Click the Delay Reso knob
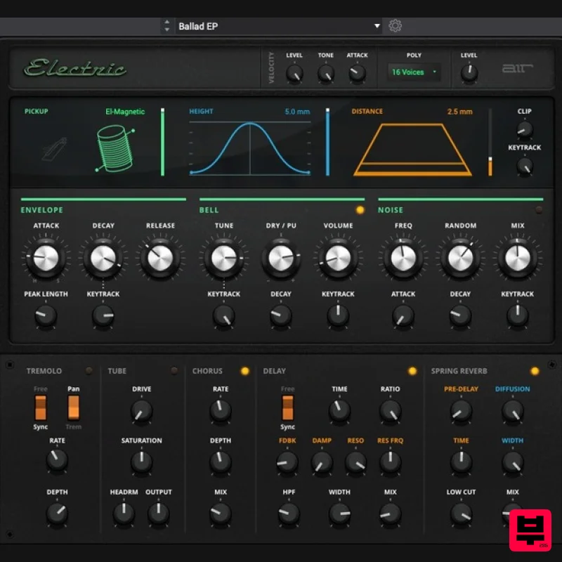 (355, 462)
